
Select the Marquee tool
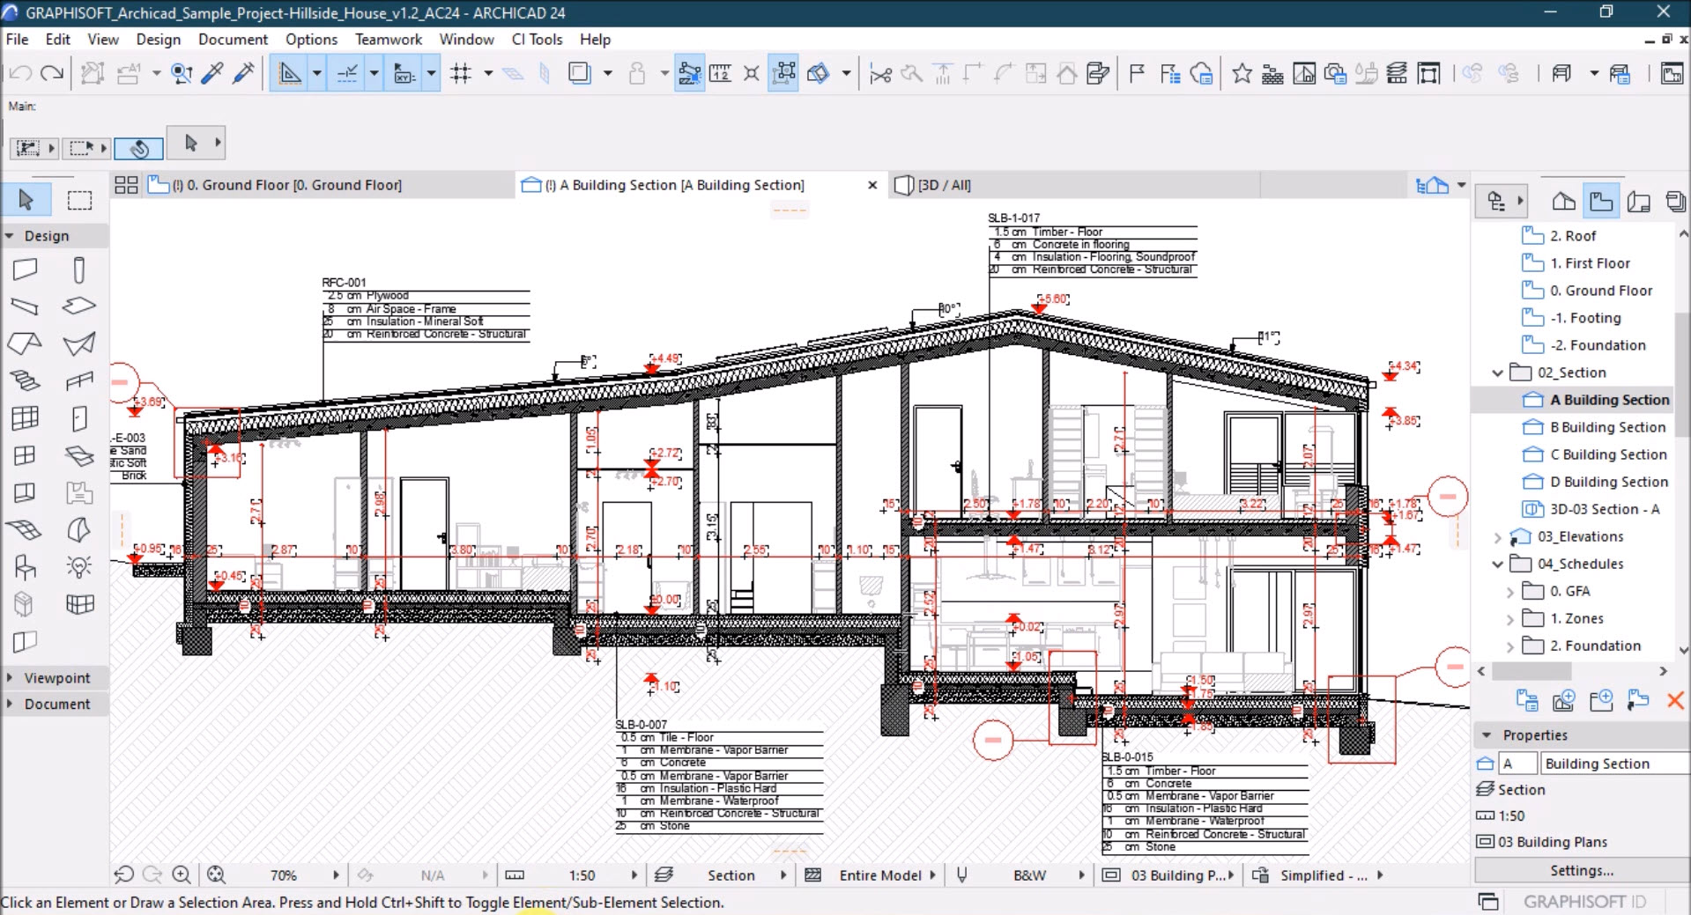click(79, 199)
